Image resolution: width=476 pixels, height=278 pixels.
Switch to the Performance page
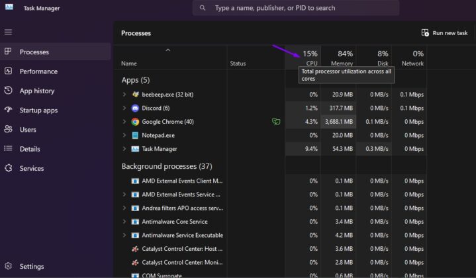click(x=56, y=71)
